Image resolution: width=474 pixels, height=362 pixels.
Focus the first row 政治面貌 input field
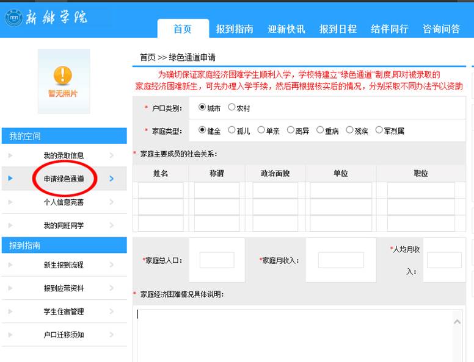point(275,190)
